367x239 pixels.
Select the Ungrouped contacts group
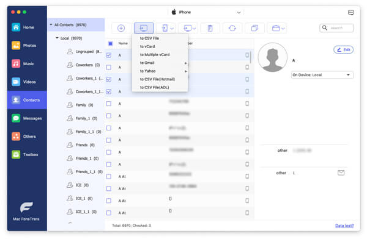(x=84, y=52)
